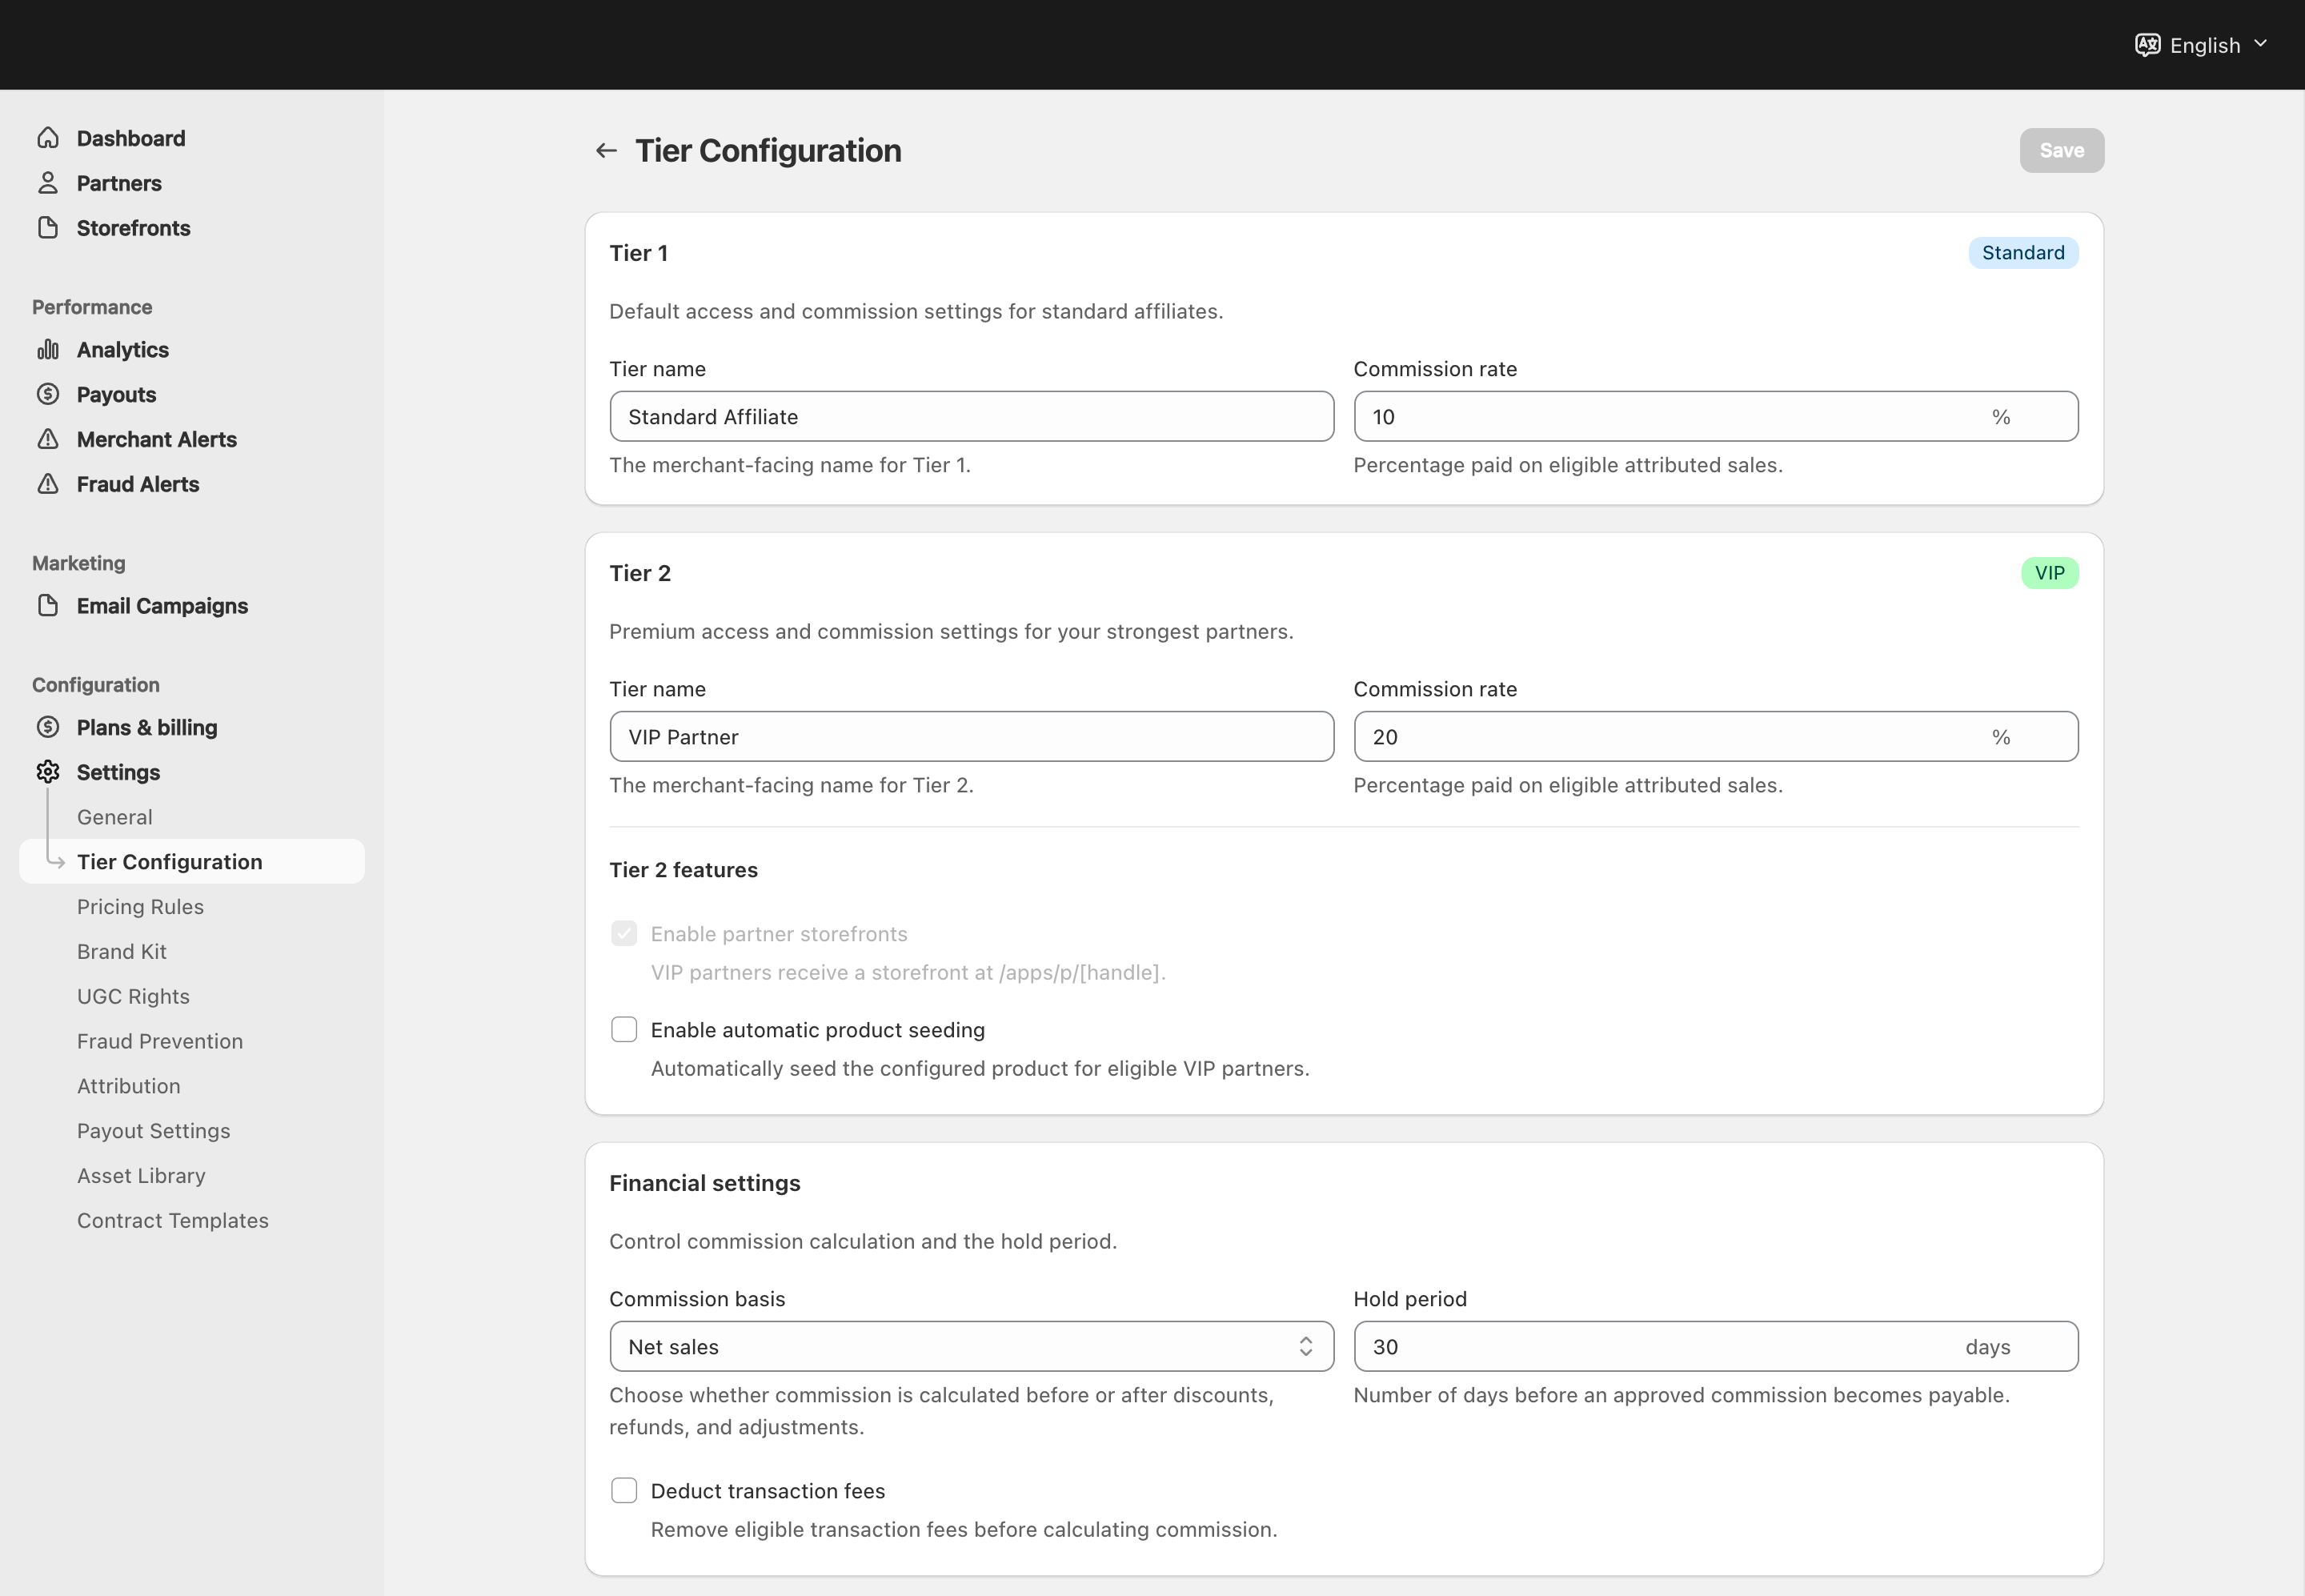Click the Payouts dollar icon
2305x1596 pixels.
[x=48, y=394]
